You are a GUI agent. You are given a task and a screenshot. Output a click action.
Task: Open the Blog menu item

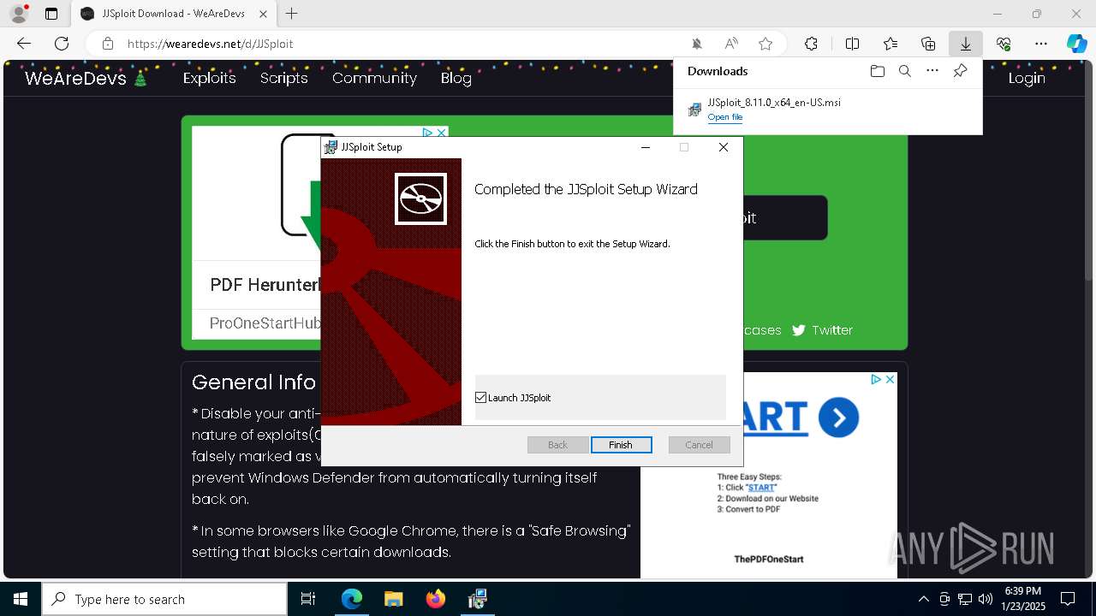pyautogui.click(x=456, y=78)
